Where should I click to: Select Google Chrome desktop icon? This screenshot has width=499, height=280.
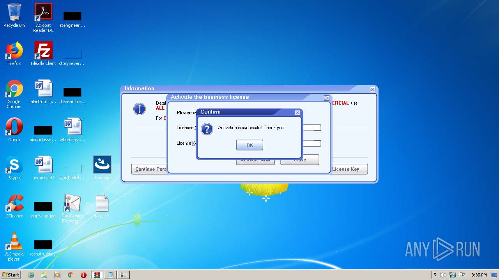pos(14,94)
